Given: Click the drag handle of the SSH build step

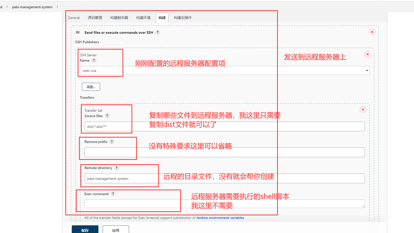Looking at the screenshot, I should (x=78, y=32).
